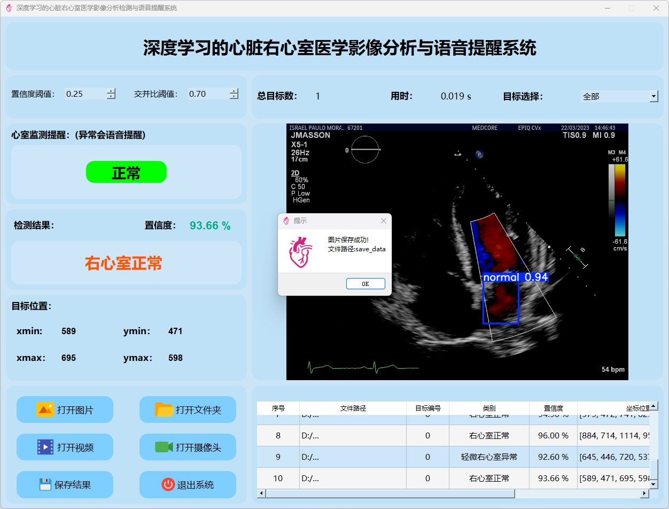Click the folder icon on Open Folder button
The width and height of the screenshot is (669, 509).
(x=164, y=410)
